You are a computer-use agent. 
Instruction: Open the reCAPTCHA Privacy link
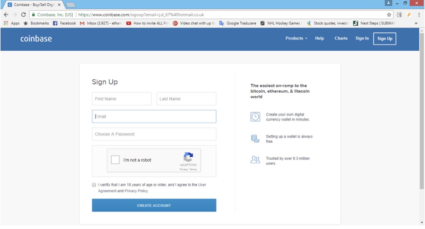pos(184,169)
